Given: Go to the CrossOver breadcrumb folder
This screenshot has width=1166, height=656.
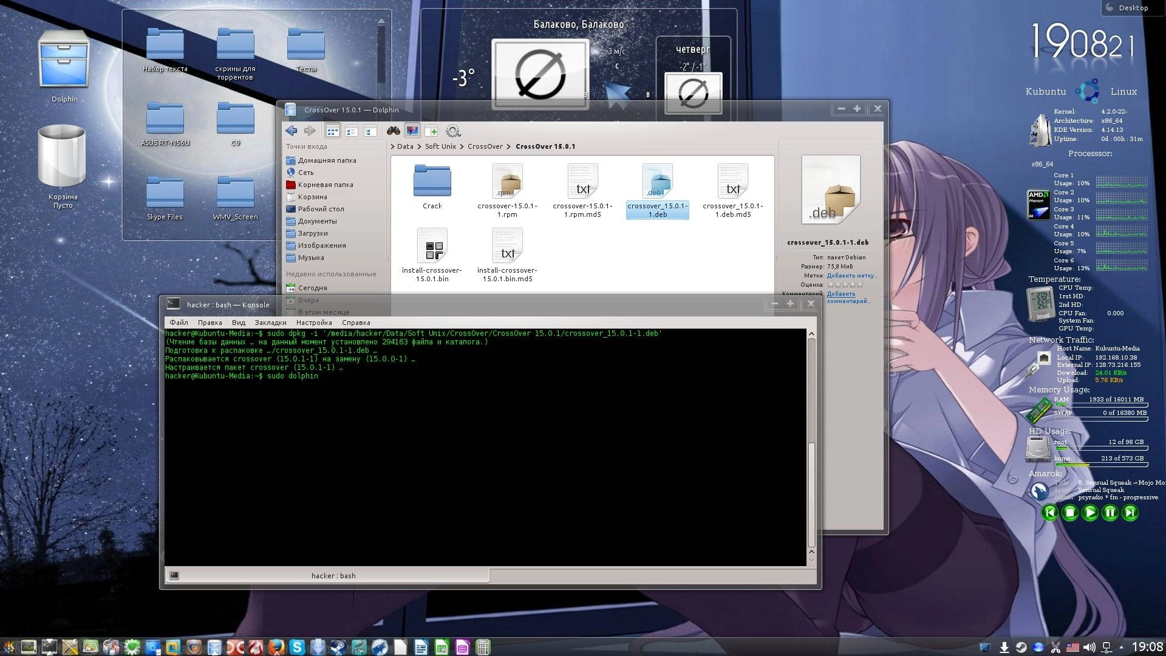Looking at the screenshot, I should click(485, 146).
